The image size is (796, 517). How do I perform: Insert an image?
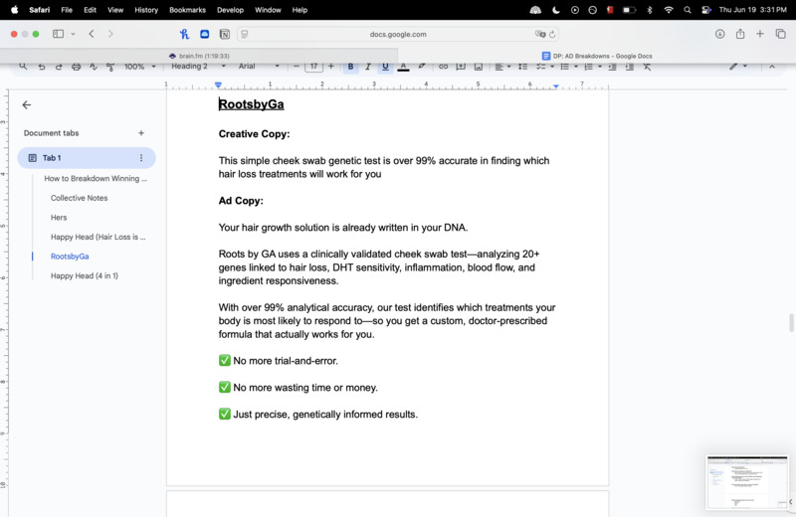479,67
